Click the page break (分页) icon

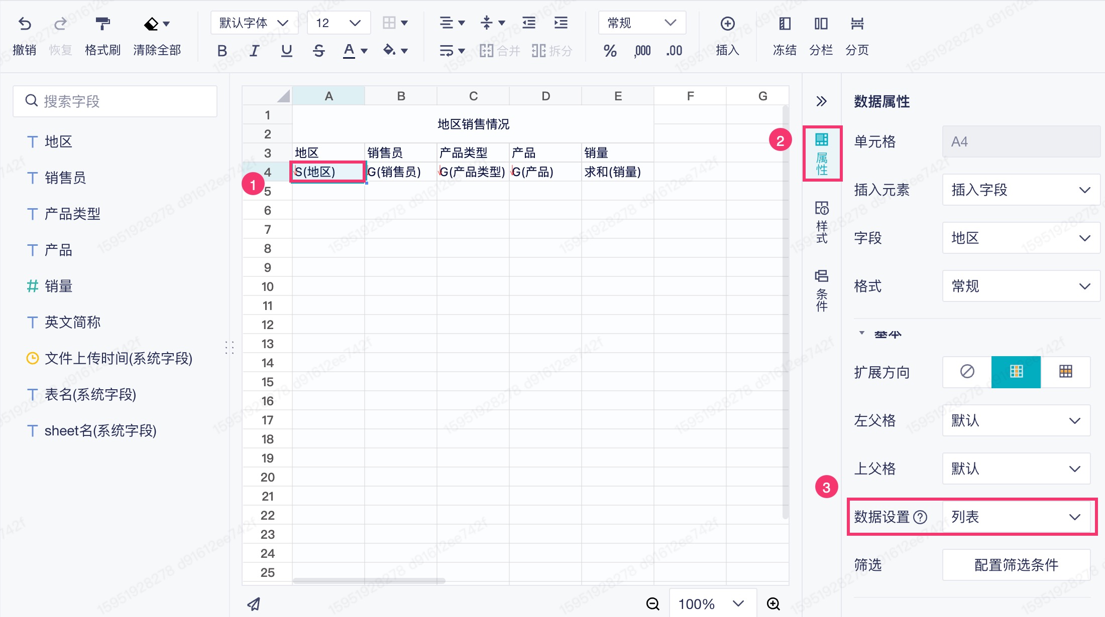point(857,24)
